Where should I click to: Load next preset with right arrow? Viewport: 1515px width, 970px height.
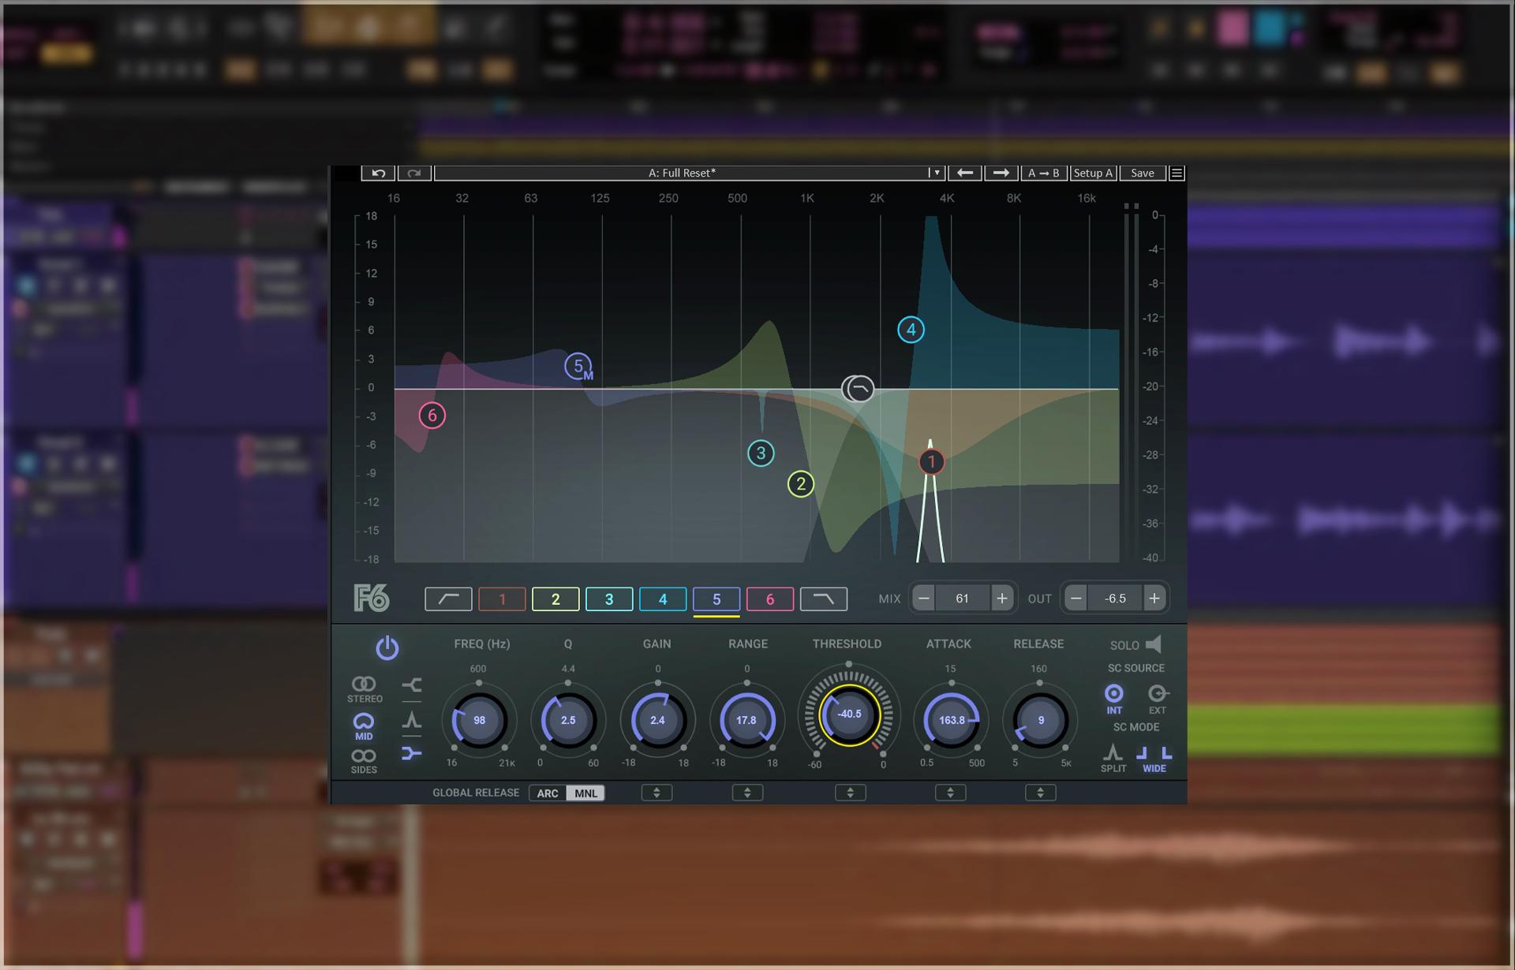click(x=1001, y=173)
